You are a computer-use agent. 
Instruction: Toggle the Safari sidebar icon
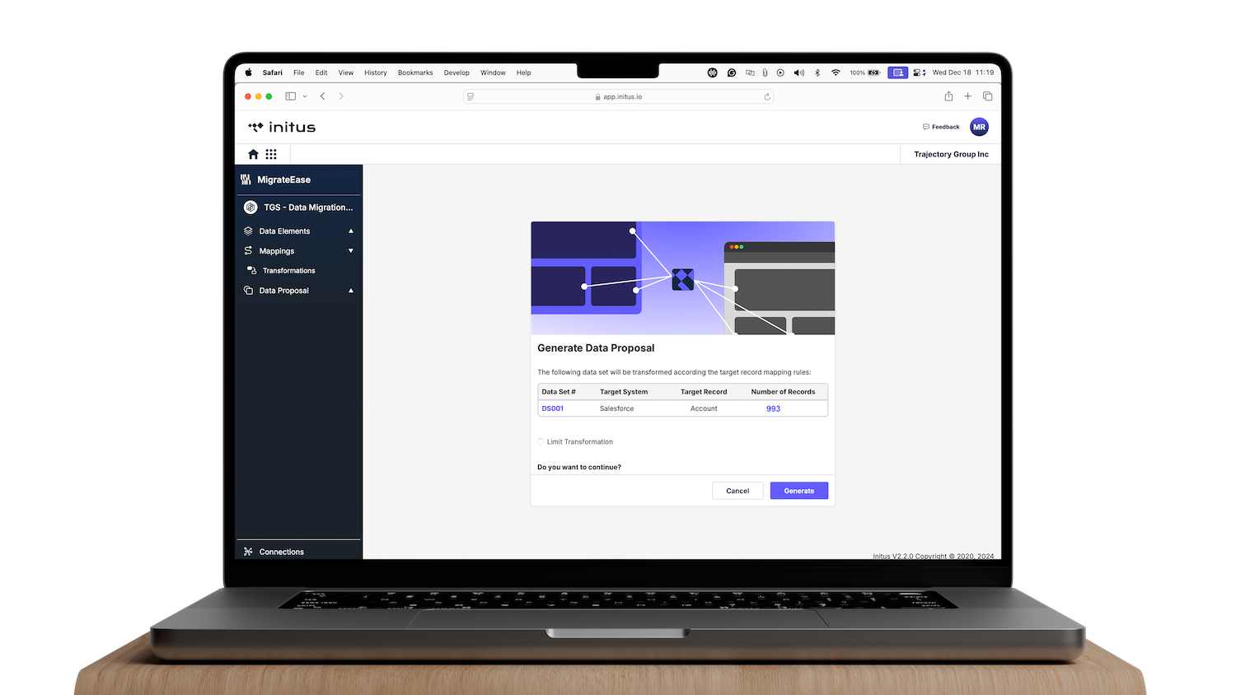pyautogui.click(x=291, y=96)
